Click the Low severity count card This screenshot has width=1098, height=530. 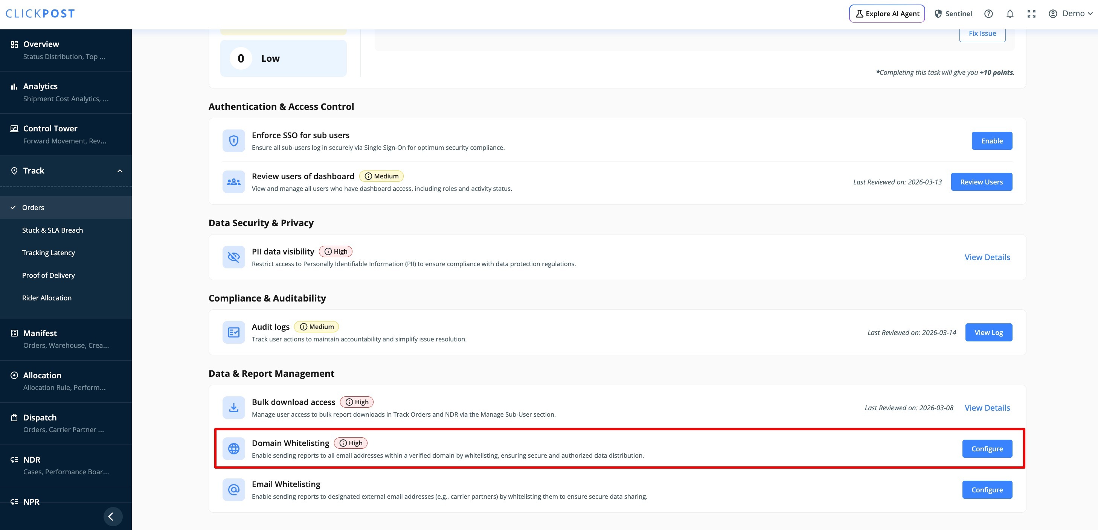283,58
